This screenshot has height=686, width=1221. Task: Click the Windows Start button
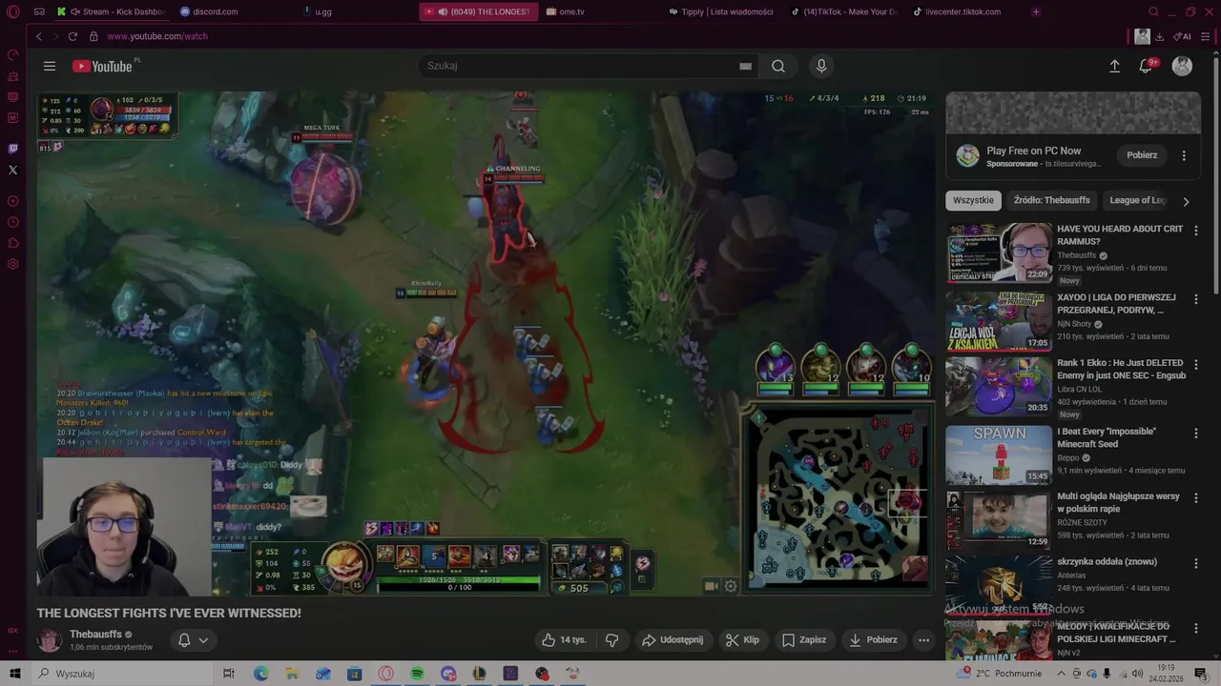(x=14, y=674)
